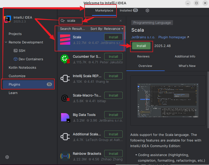Image resolution: width=209 pixels, height=165 pixels.
Task: Select the Scala-Macro-To... result title
Action: tap(87, 96)
